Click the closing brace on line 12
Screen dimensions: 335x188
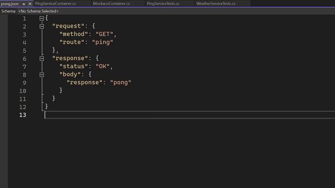(47, 107)
